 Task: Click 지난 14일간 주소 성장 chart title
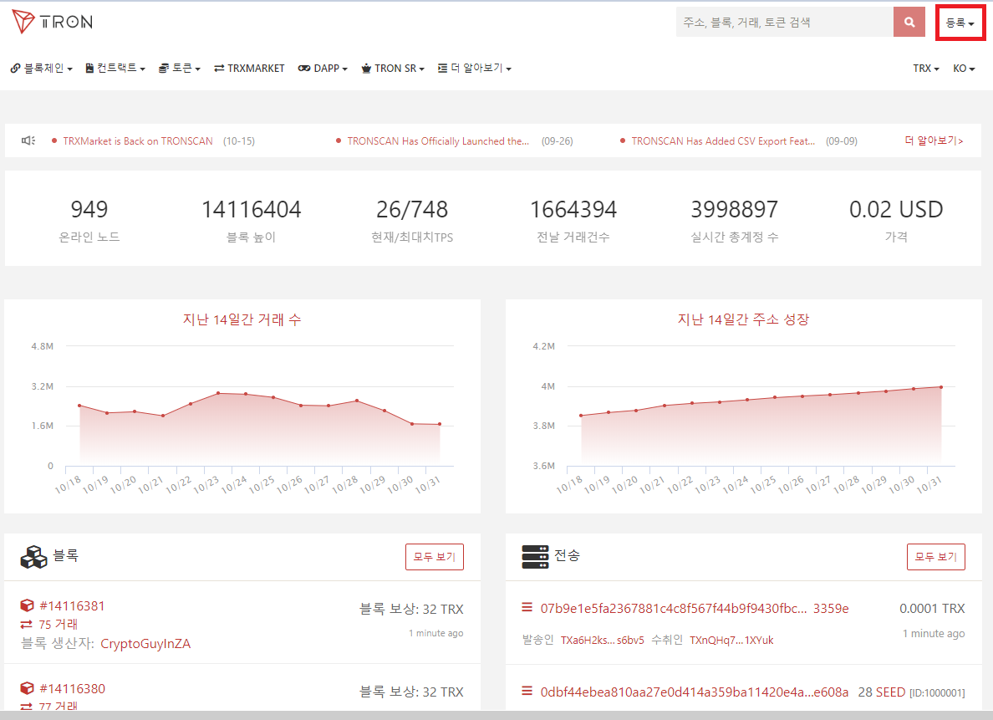point(743,319)
